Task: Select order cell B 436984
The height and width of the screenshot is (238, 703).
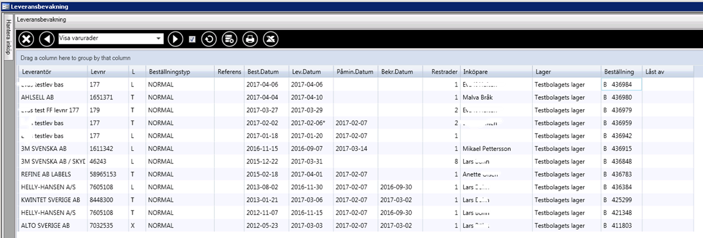Action: click(x=621, y=85)
